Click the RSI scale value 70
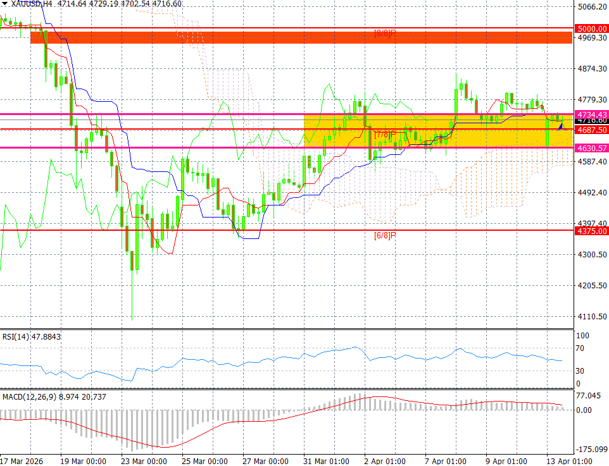This screenshot has width=609, height=466. 580,348
